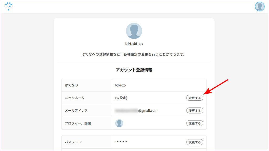The width and height of the screenshot is (269, 151).
Task: Click the id:toki-zo text under the avatar
Action: [134, 44]
